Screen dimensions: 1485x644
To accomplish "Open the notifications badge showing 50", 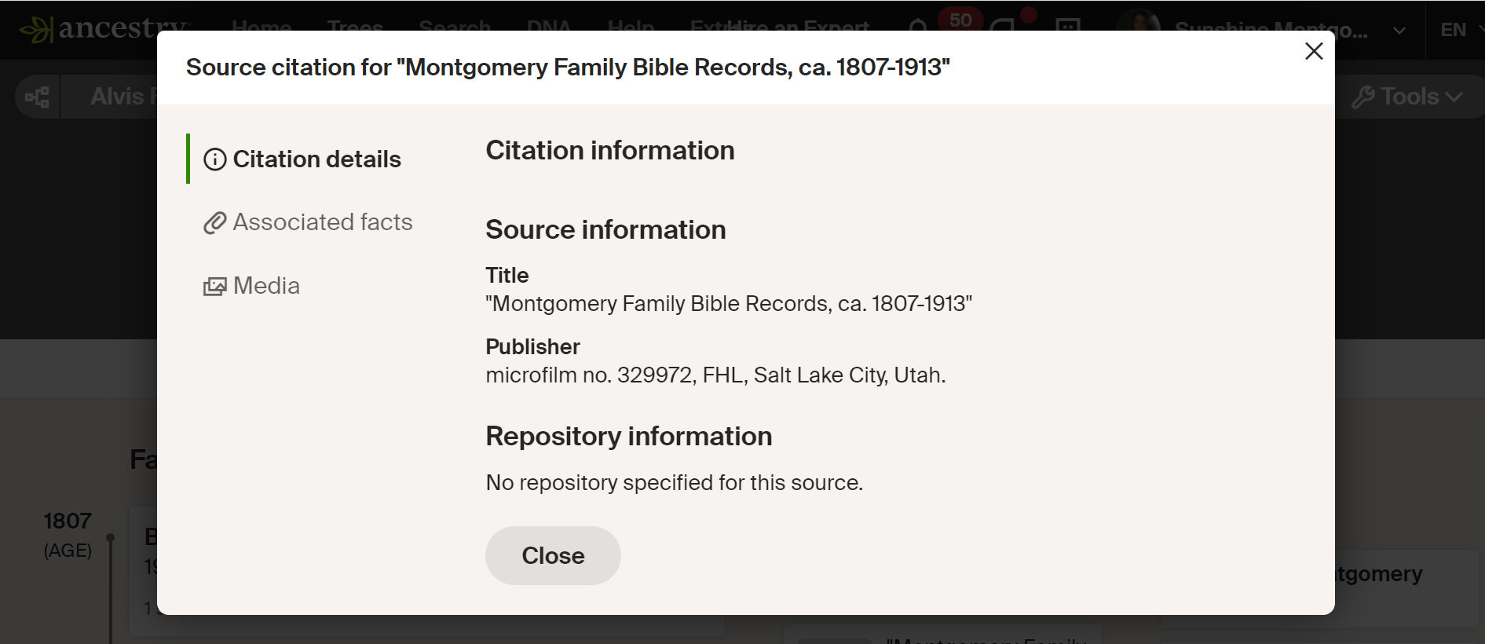I will point(960,20).
